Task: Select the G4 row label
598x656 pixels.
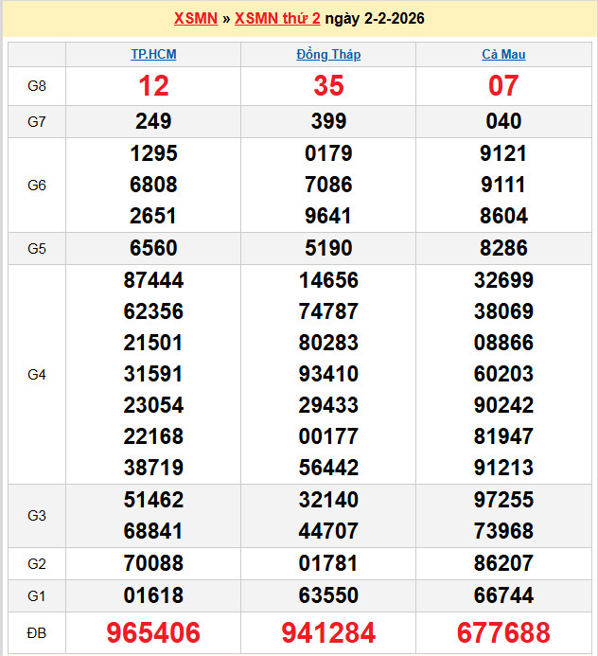Action: pos(37,375)
